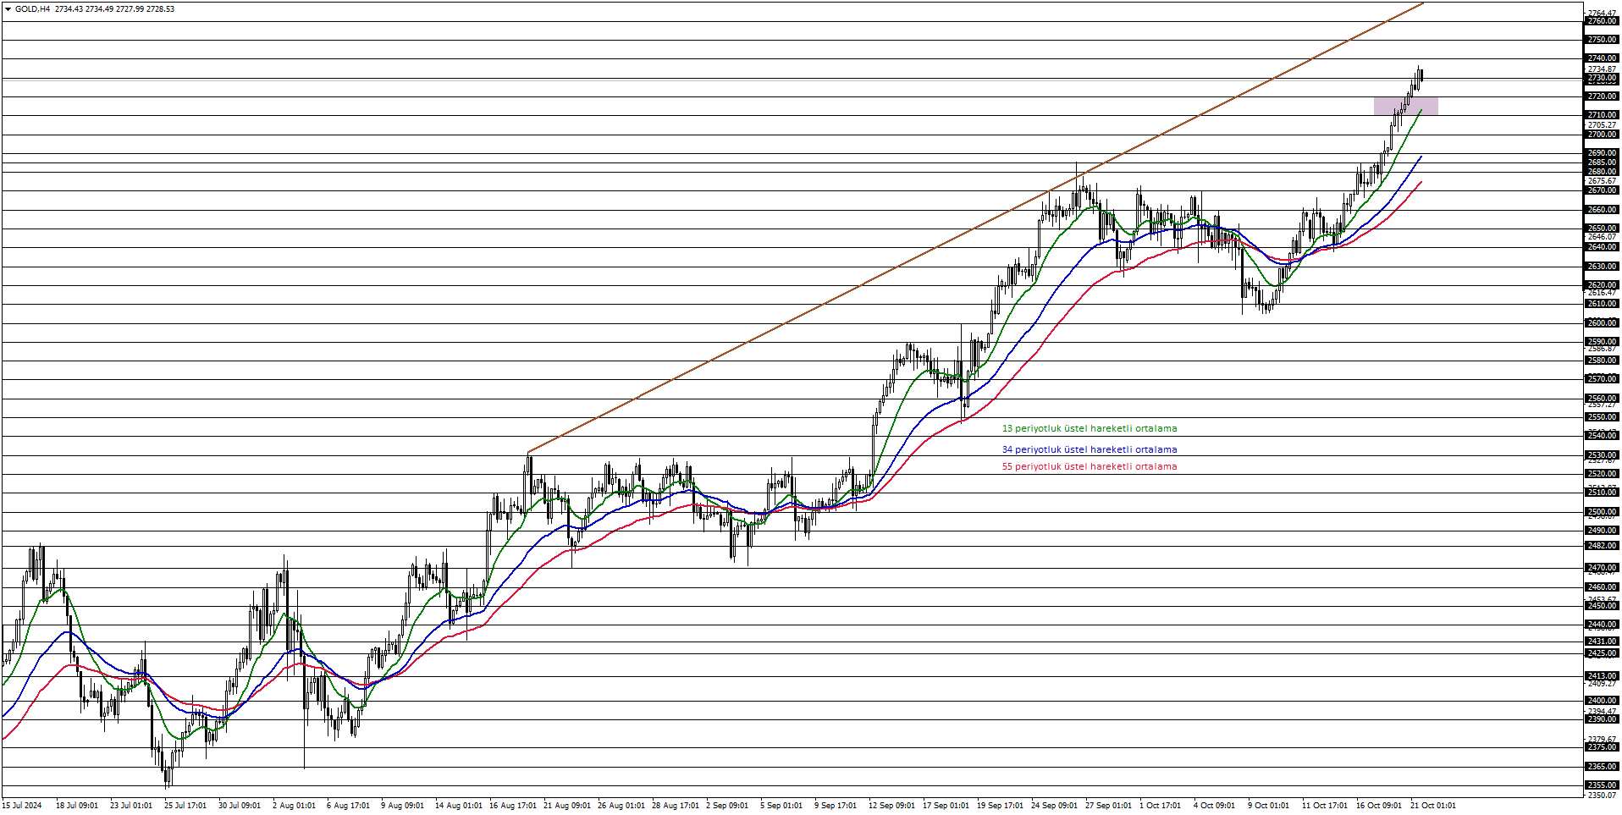This screenshot has width=1622, height=815.
Task: Click the '4 Oct 09:01' time axis label
Action: click(x=1215, y=806)
